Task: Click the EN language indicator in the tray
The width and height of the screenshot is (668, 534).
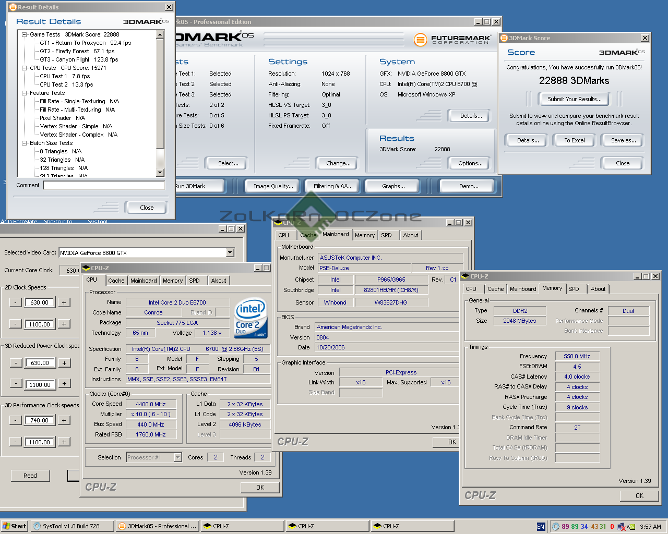Action: pos(541,527)
